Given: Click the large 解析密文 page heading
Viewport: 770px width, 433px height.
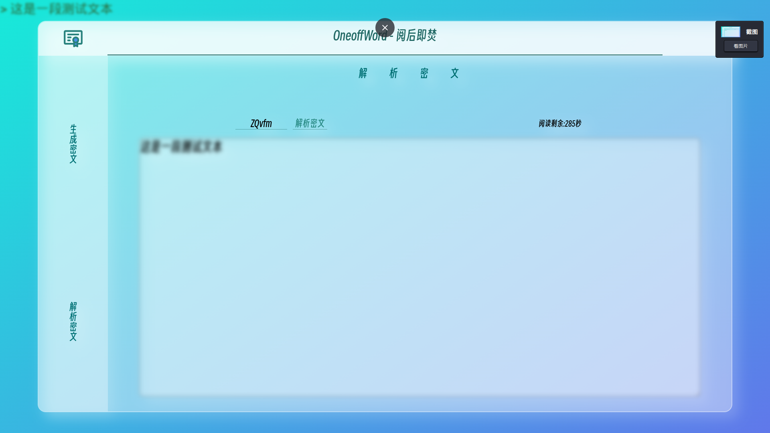Looking at the screenshot, I should [x=408, y=73].
